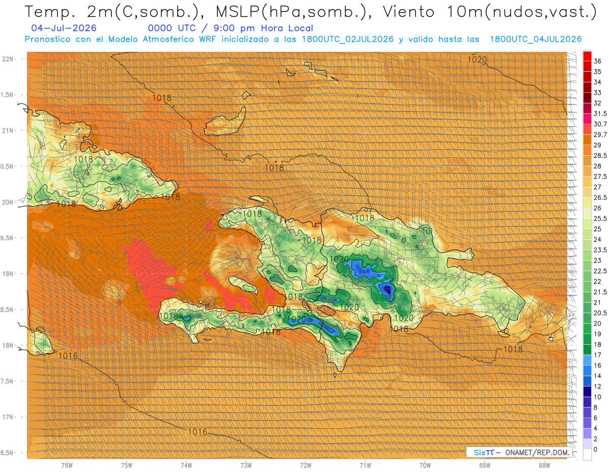Click the 1016 isobar label near Jamaica at 18N

point(68,355)
